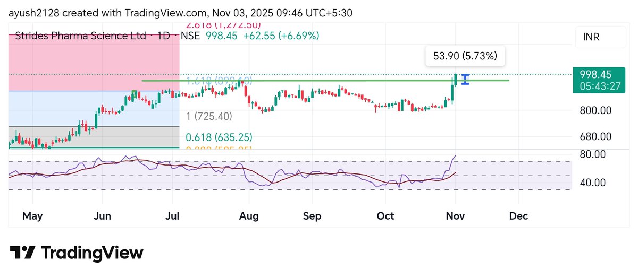638x278 pixels.
Task: Click the Aug label on time axis
Action: coord(248,216)
